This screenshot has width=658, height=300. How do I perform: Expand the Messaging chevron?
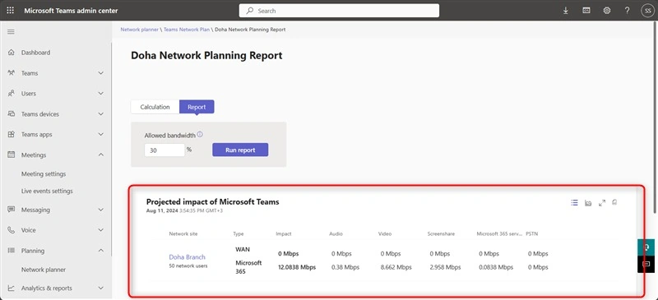pyautogui.click(x=100, y=210)
